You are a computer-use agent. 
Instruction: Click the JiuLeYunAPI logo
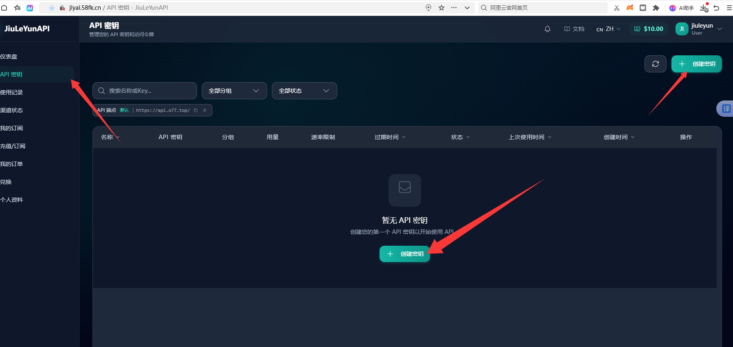point(27,28)
